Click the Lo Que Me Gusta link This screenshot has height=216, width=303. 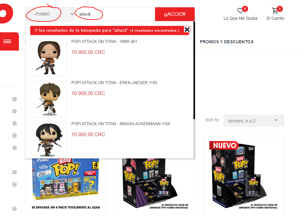point(240,18)
